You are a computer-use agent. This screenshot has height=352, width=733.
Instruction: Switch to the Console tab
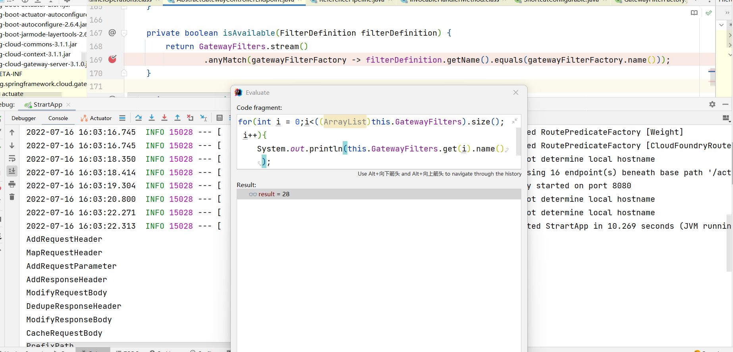point(58,118)
